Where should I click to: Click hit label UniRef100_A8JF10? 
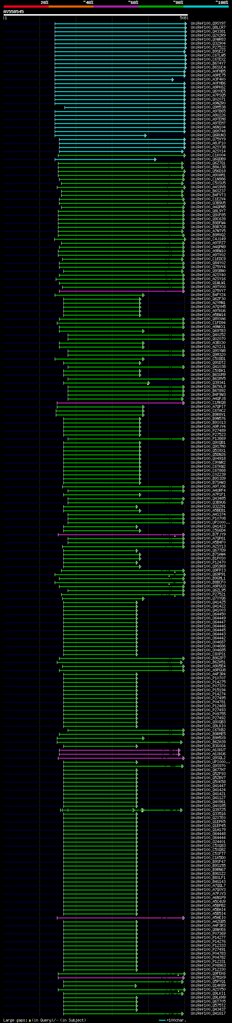(208, 143)
